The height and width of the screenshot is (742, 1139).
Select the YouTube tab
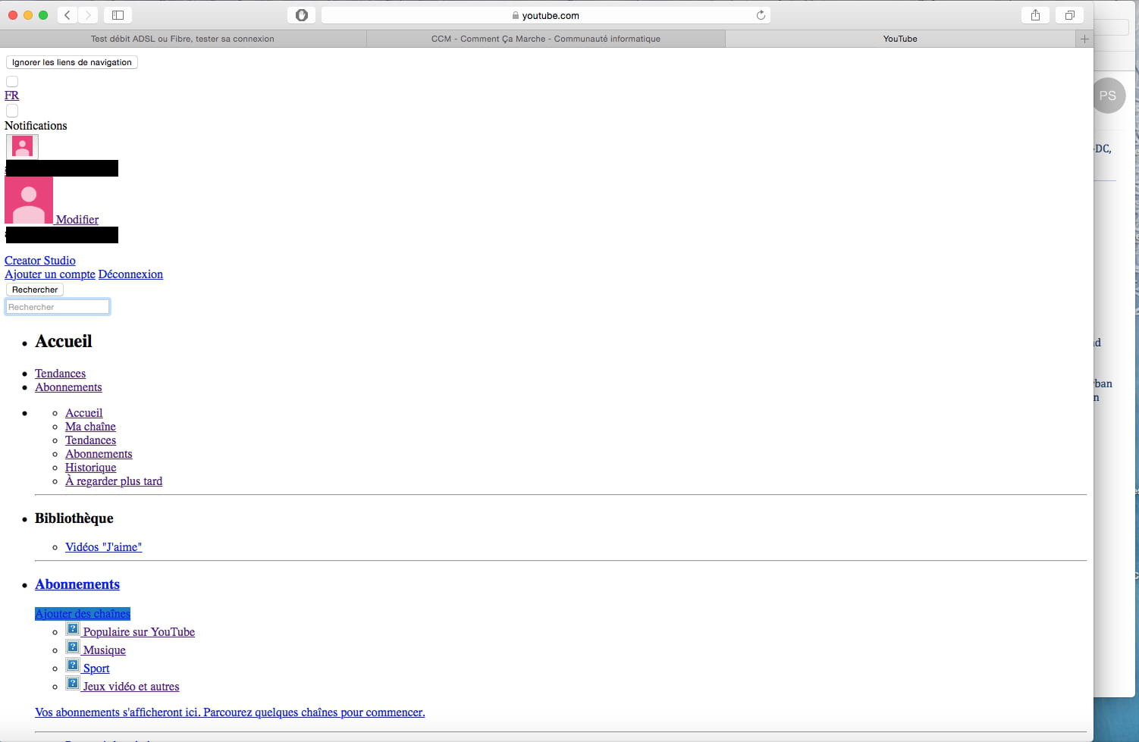click(x=900, y=39)
